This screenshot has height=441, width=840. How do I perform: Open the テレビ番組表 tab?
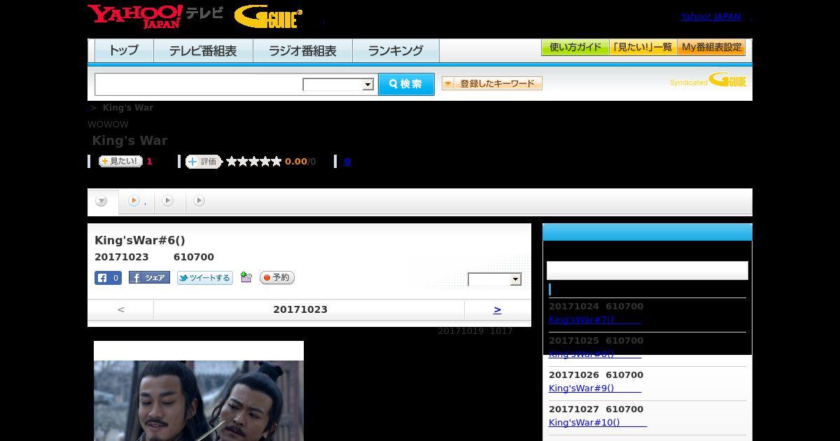coord(203,50)
